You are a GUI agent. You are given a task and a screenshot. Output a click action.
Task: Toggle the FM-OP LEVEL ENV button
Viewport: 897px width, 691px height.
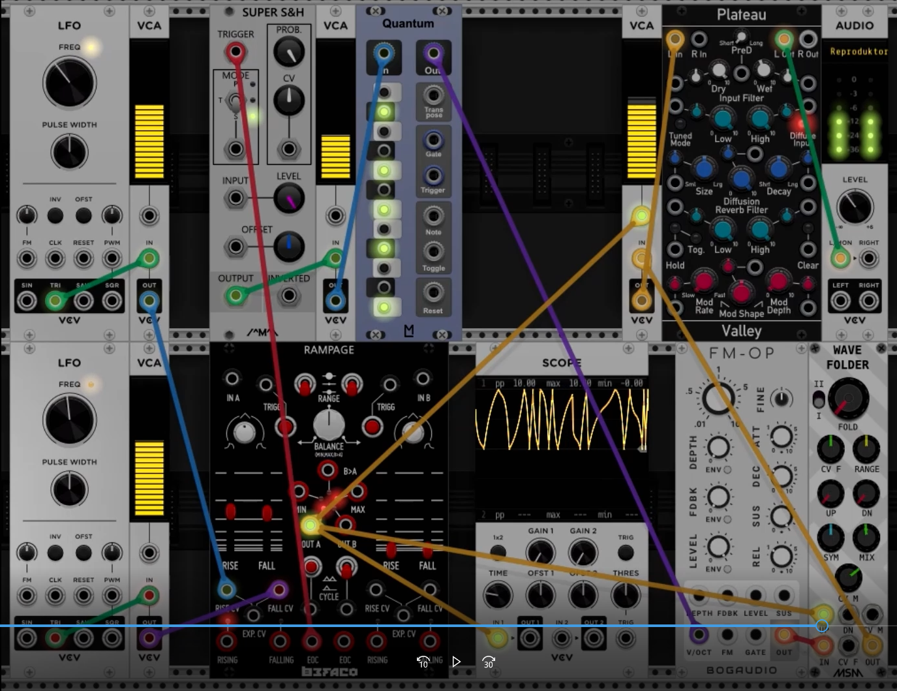pos(727,569)
